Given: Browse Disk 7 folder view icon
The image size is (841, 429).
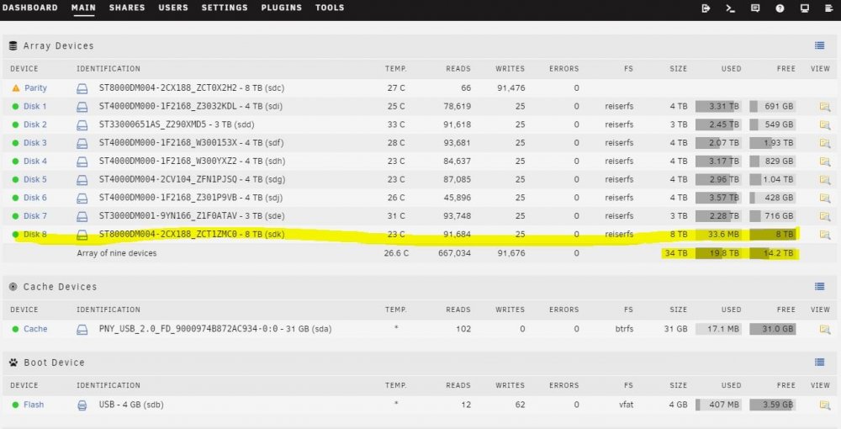Looking at the screenshot, I should (824, 216).
